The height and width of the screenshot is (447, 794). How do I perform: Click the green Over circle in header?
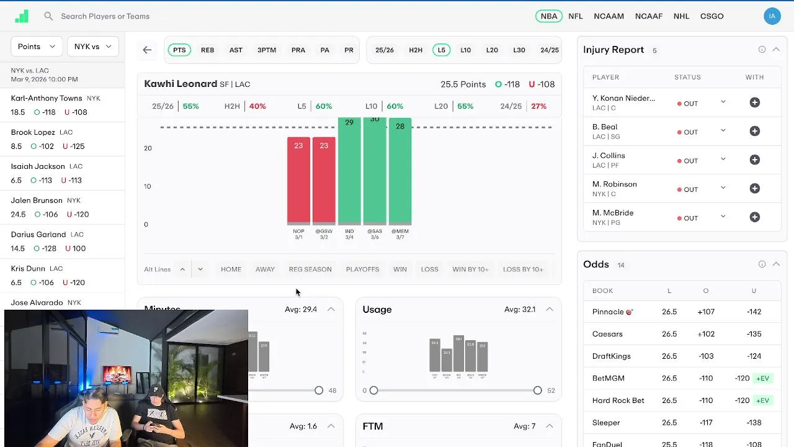pyautogui.click(x=498, y=84)
